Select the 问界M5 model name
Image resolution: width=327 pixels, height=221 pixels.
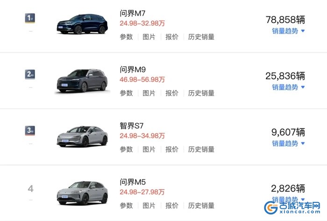(133, 182)
